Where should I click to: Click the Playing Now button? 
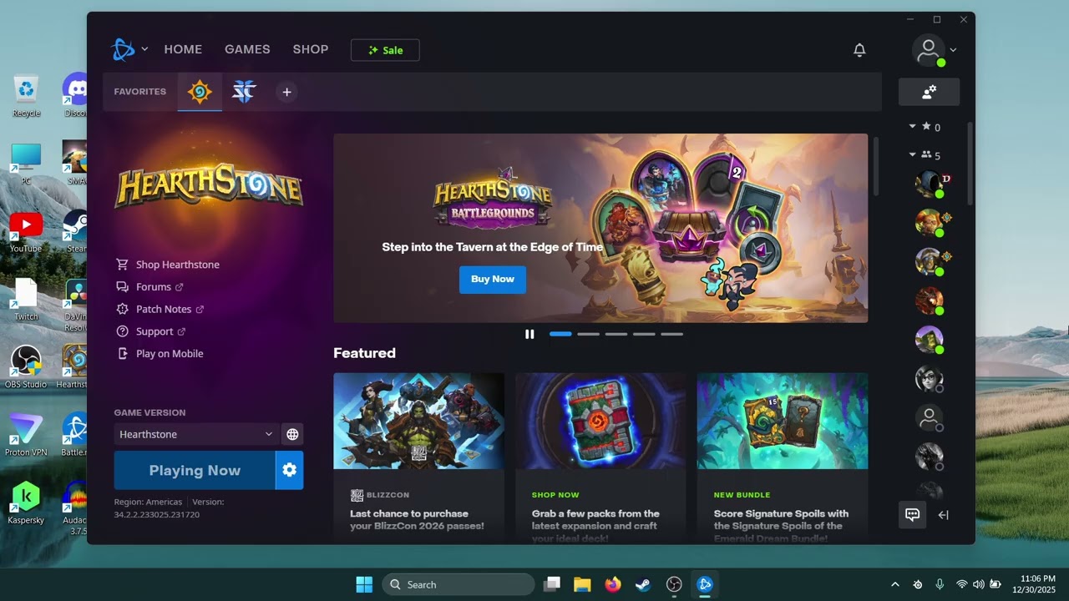click(195, 470)
